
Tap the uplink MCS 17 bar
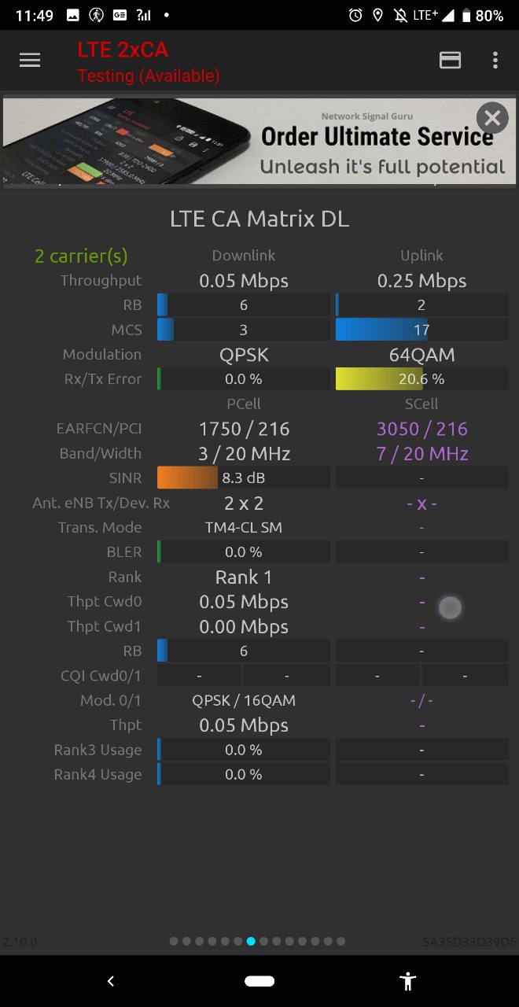(x=422, y=330)
